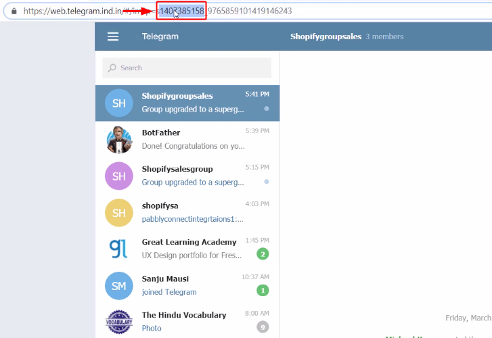Viewport: 492px width, 338px height.
Task: Click the purple SH avatar of Shopifysalesgroup
Action: tap(119, 176)
